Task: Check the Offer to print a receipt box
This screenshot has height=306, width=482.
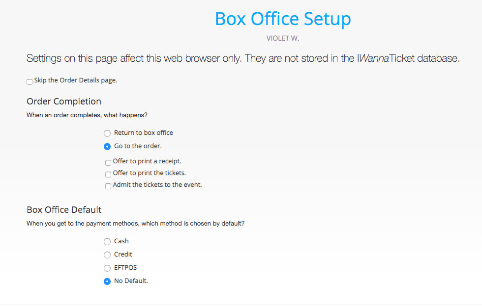Action: (x=108, y=162)
